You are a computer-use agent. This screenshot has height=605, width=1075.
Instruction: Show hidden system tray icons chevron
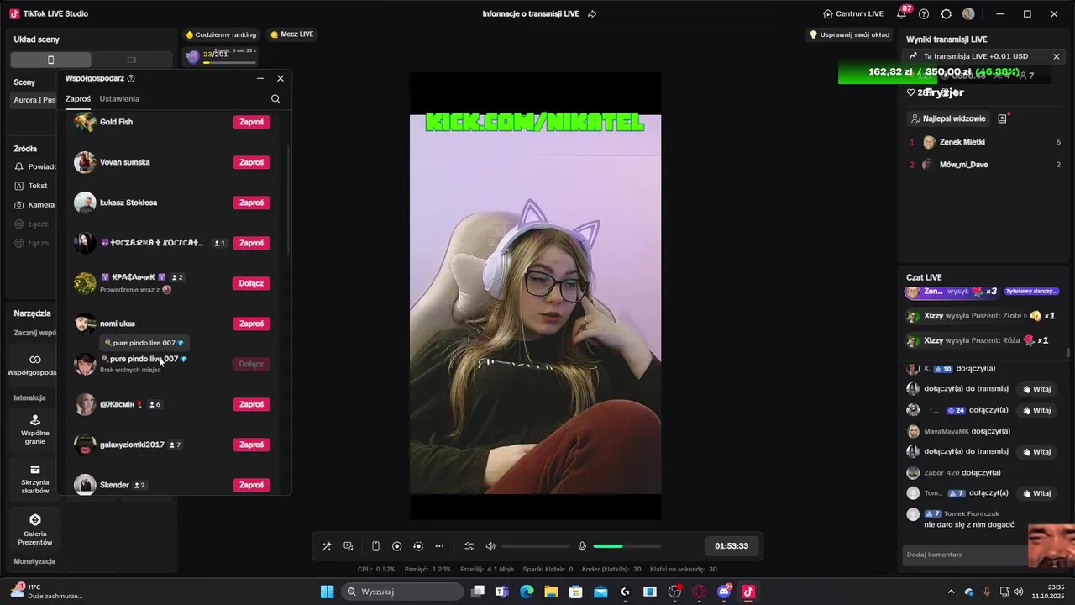[x=951, y=592]
